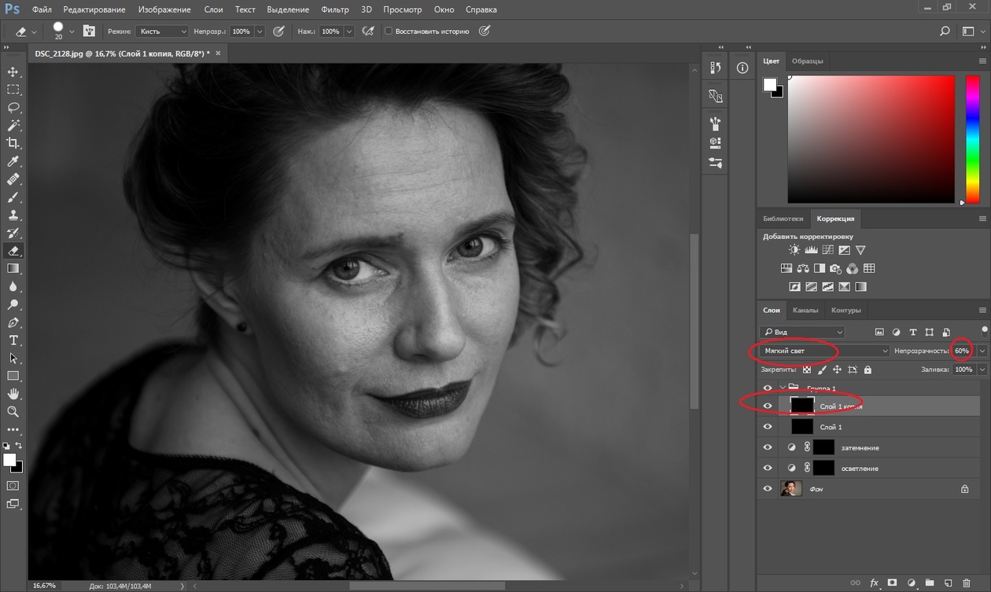Viewport: 991px width, 592px height.
Task: Open the eraser Режим Кисть dropdown
Action: [x=162, y=31]
